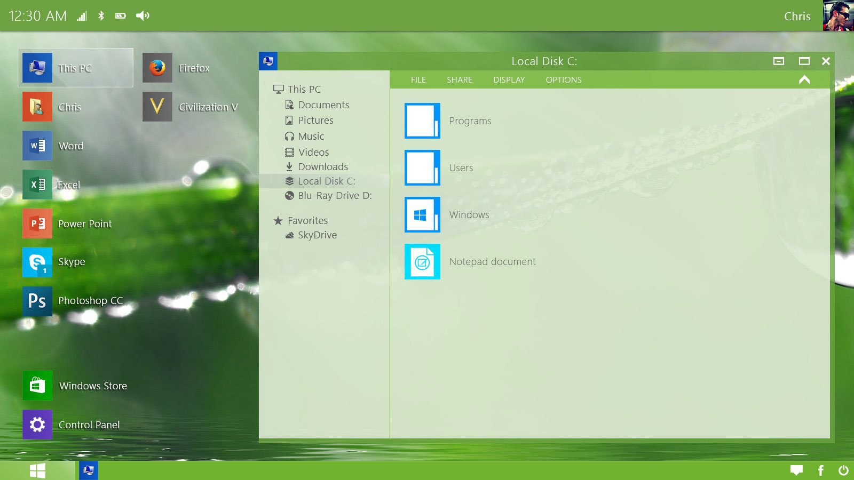Open the Windows folder icon
Screen dimensions: 854x480
422,214
